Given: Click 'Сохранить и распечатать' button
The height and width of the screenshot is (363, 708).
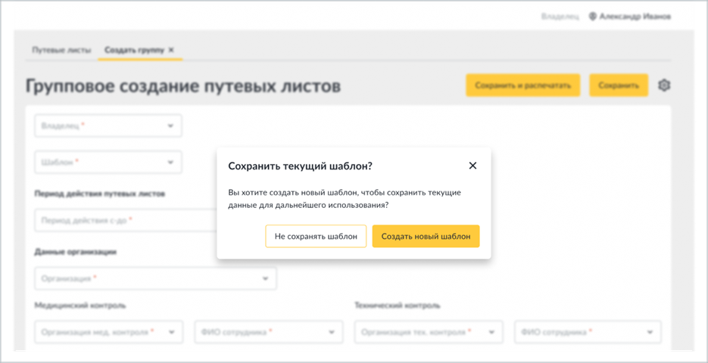Looking at the screenshot, I should pyautogui.click(x=523, y=85).
